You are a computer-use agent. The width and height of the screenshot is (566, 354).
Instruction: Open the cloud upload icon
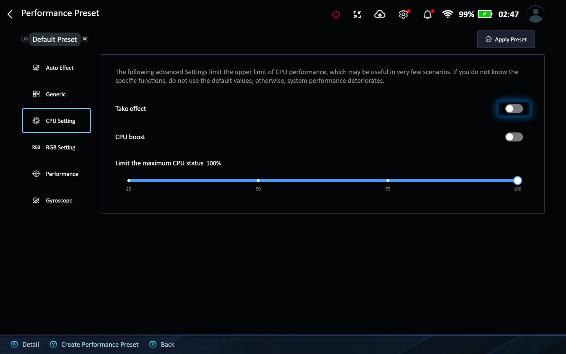(380, 14)
